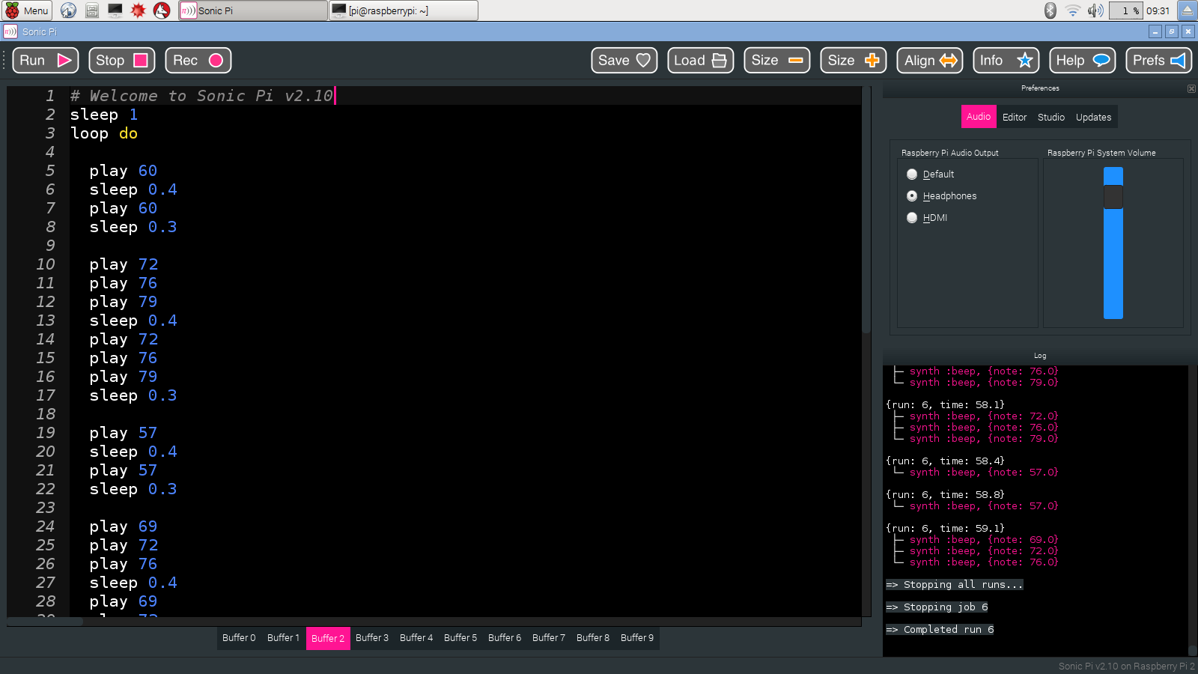1198x674 pixels.
Task: Run the code with the Run button
Action: [x=46, y=61]
